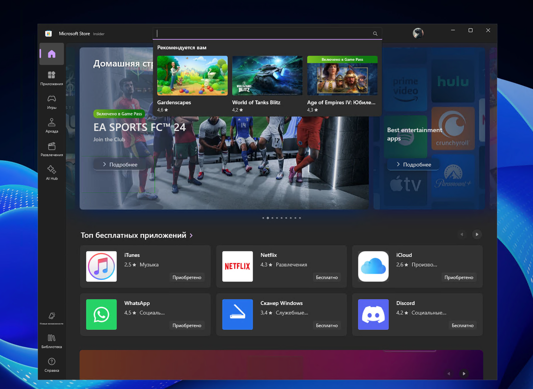Click the Discord app name
The image size is (533, 389).
(x=405, y=303)
